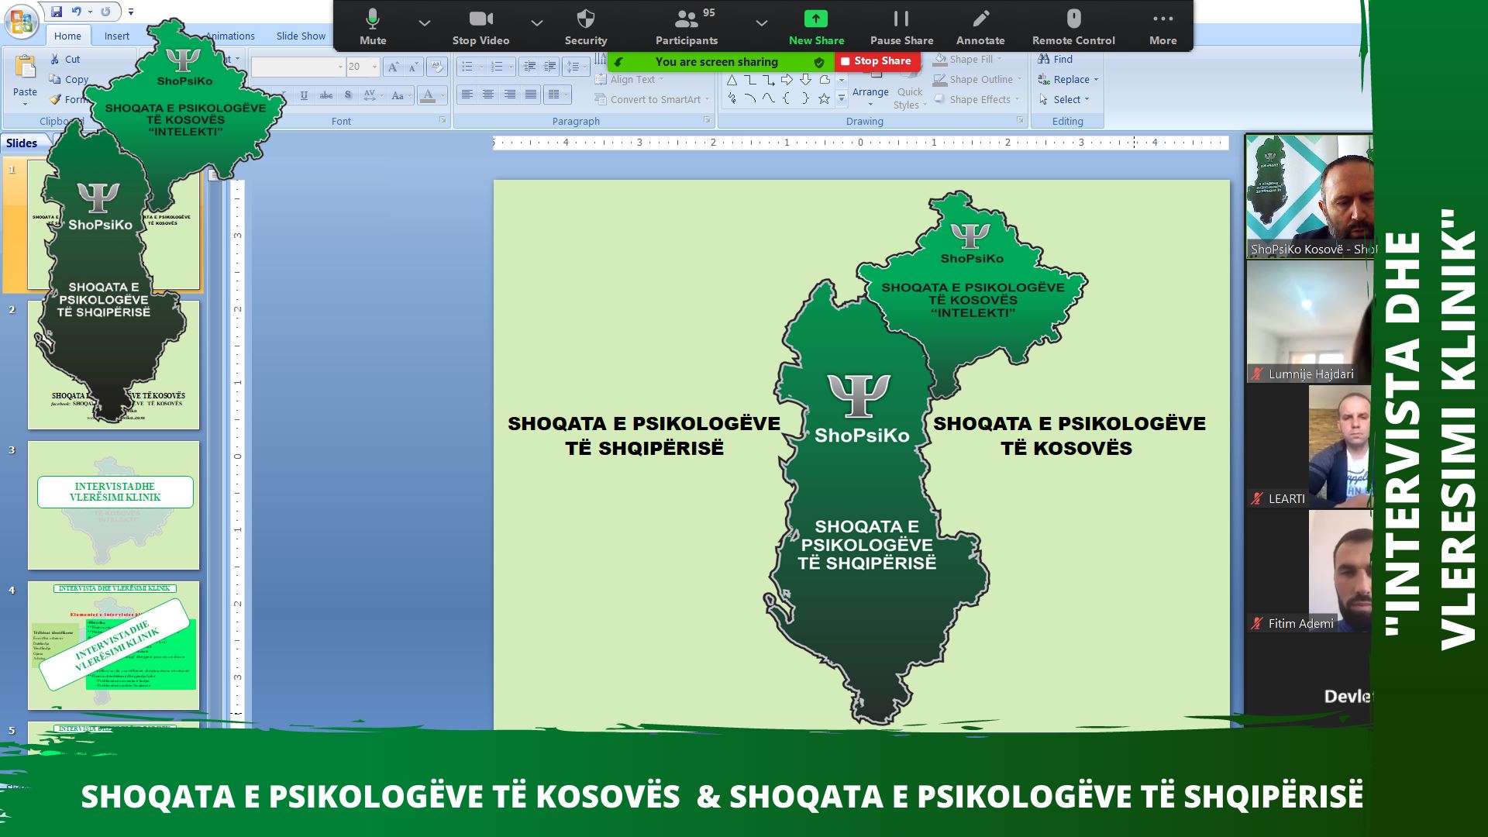This screenshot has height=837, width=1488.
Task: Clear all formatting
Action: tap(436, 67)
